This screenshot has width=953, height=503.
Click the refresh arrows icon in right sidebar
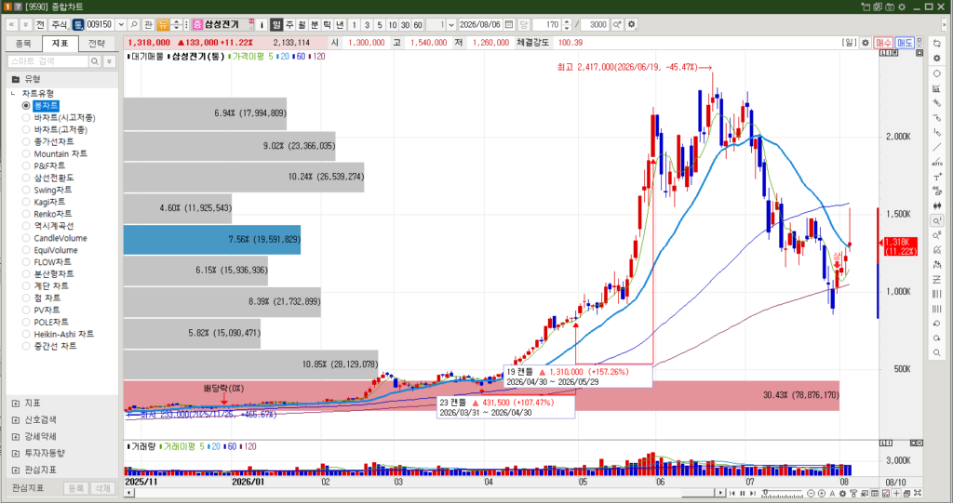(936, 43)
